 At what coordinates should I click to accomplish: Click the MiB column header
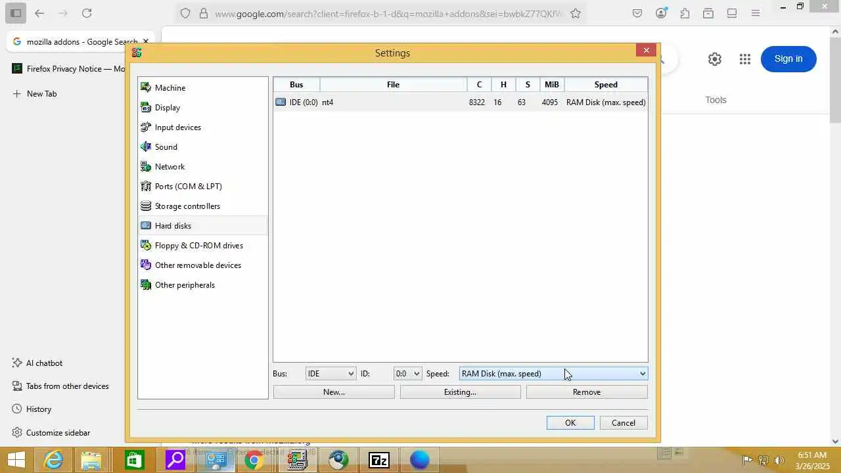[x=551, y=84]
